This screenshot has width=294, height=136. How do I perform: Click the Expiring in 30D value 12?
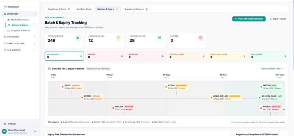pos(91,40)
